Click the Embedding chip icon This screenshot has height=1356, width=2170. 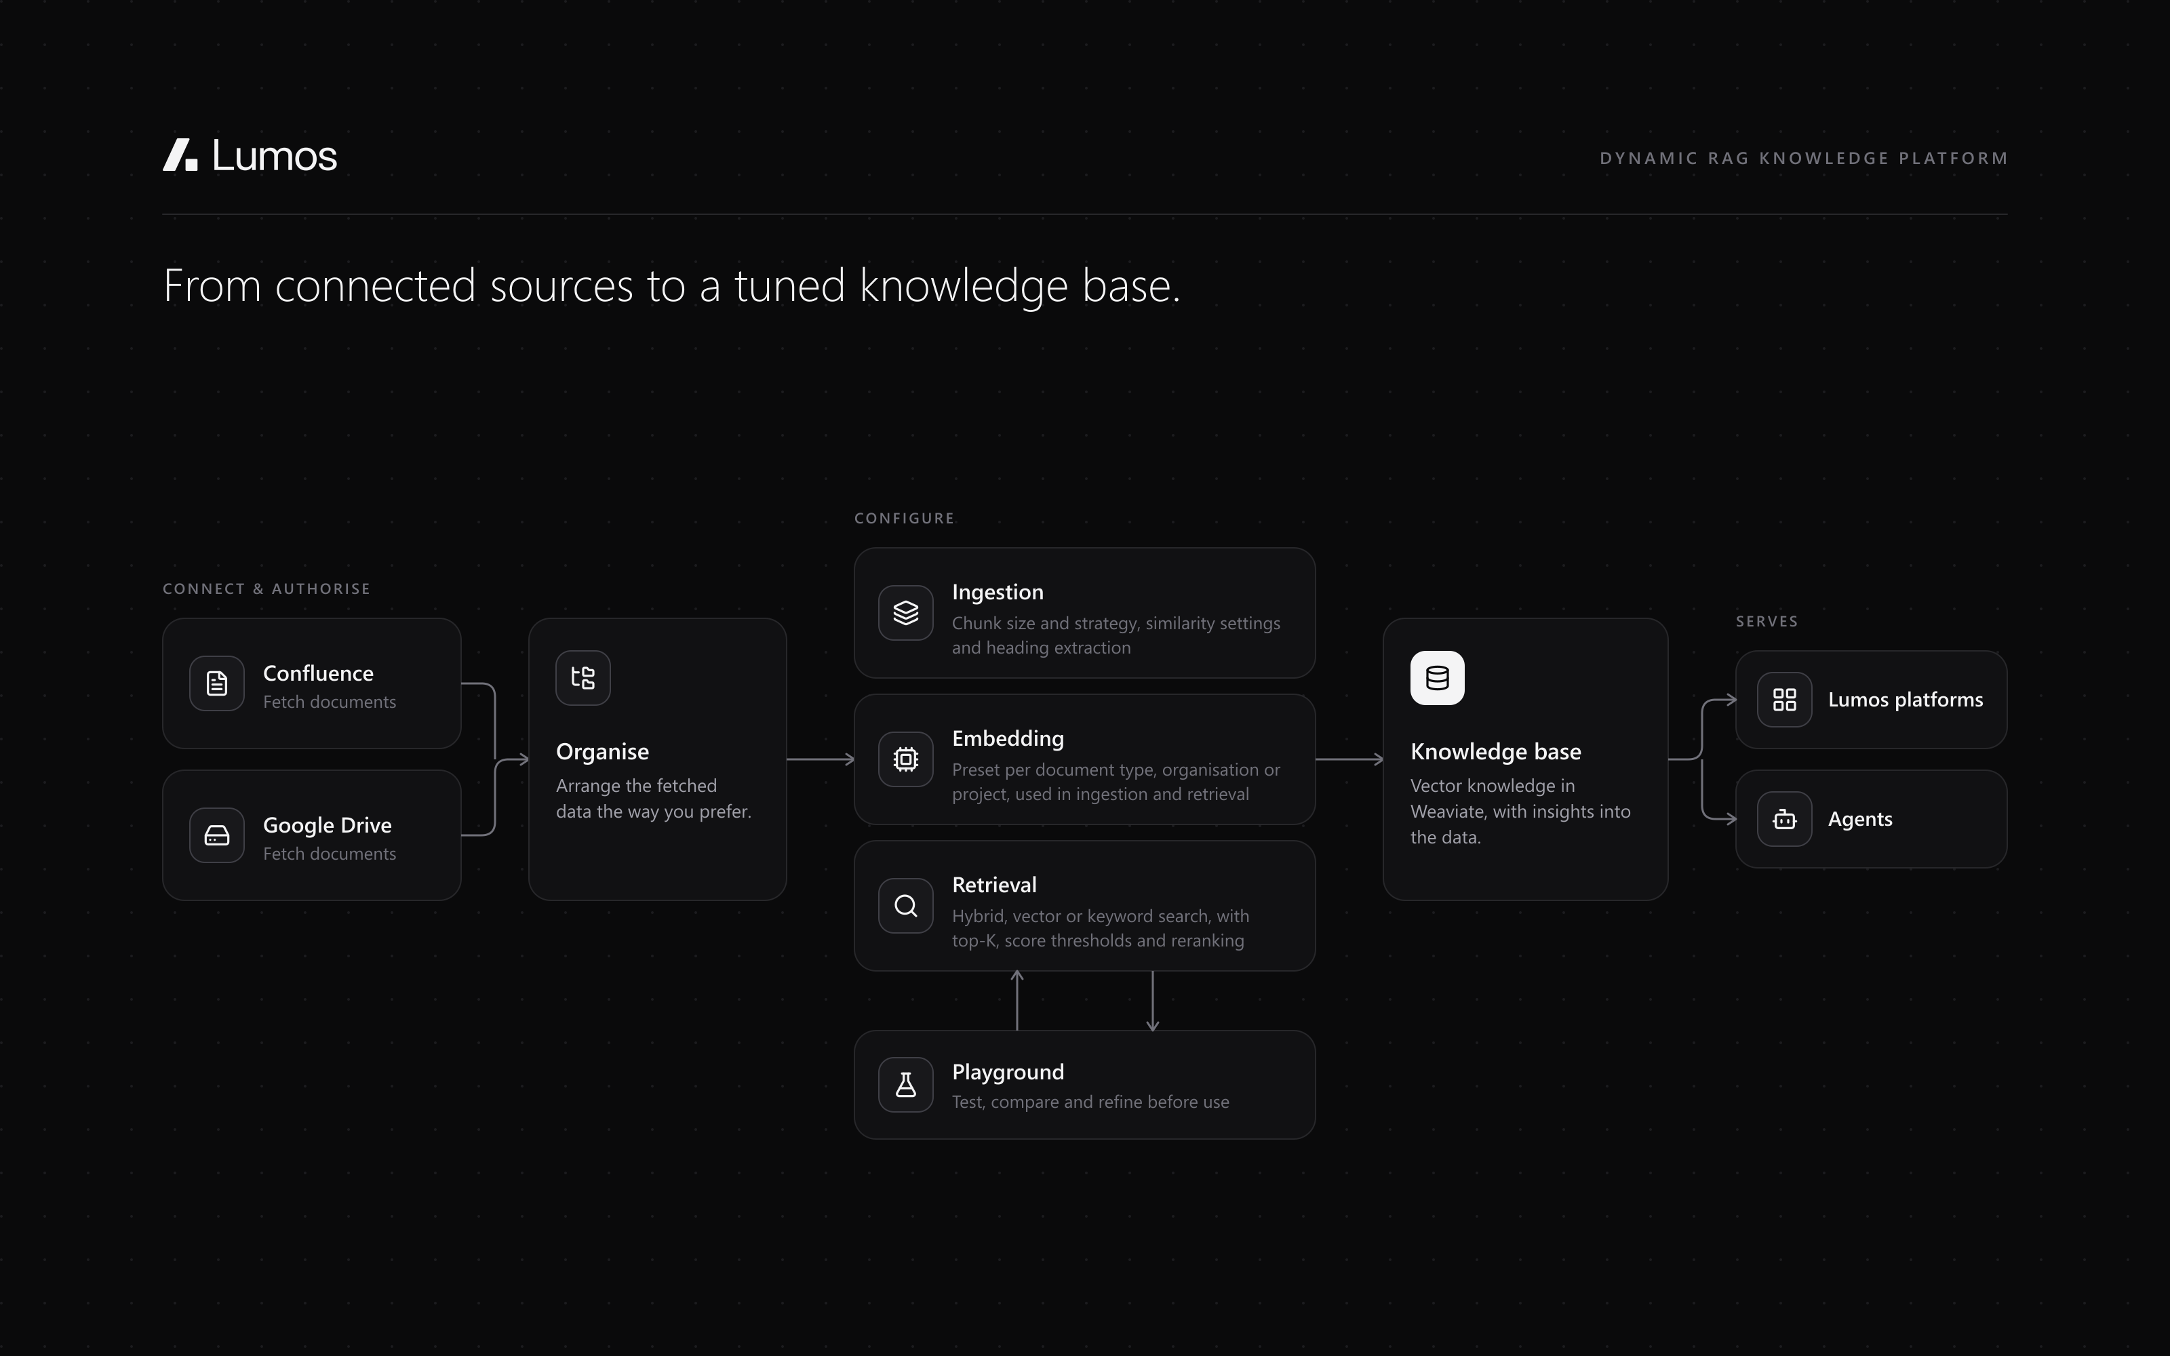(x=906, y=759)
